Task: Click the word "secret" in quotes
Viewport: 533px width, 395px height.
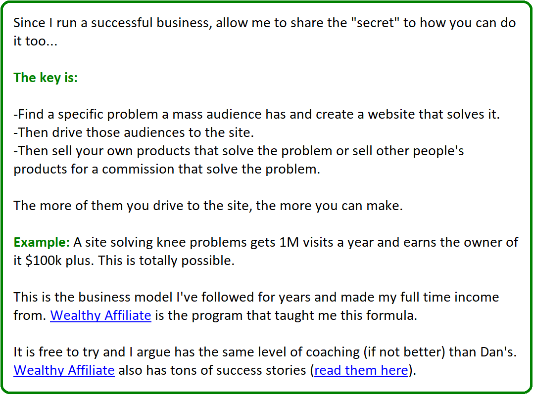Action: coord(375,23)
